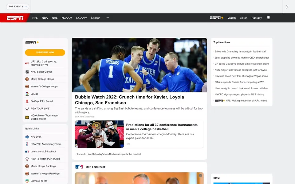Open Bubble Watch 2022 headline article
The height and width of the screenshot is (184, 295).
129,100
